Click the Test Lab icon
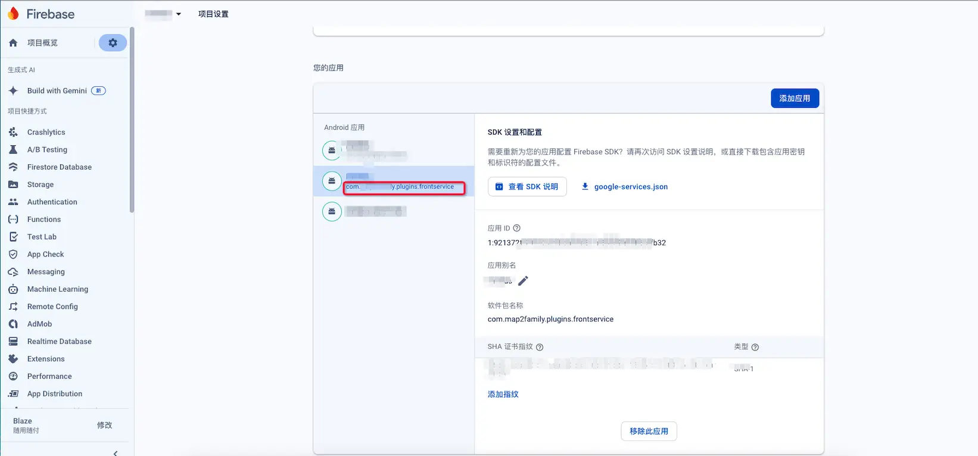Image resolution: width=978 pixels, height=456 pixels. pyautogui.click(x=13, y=237)
